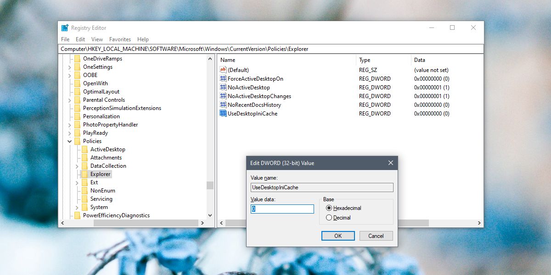Expand the OneSettings tree node
The image size is (551, 275).
(70, 67)
